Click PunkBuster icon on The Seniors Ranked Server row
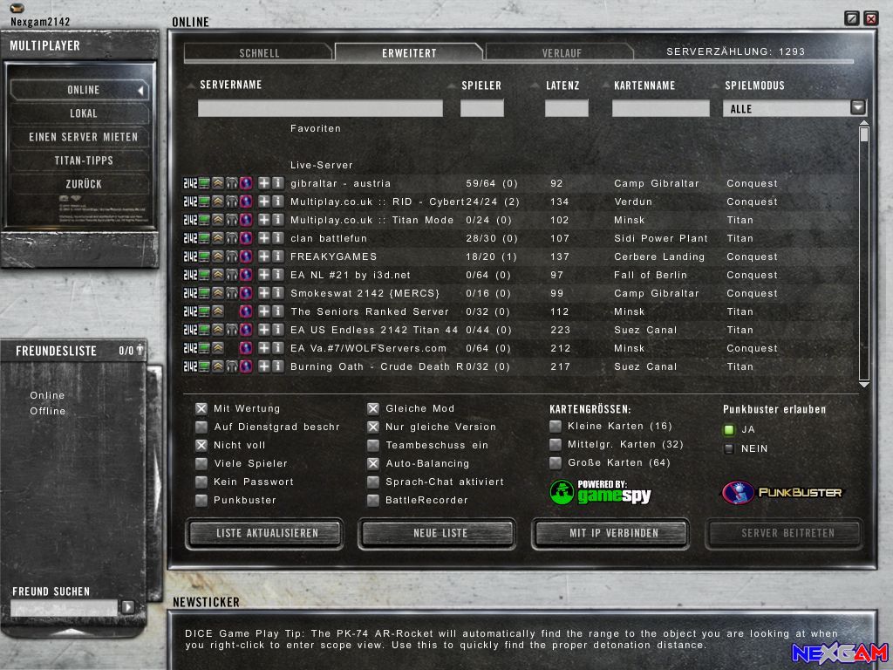 (x=246, y=311)
